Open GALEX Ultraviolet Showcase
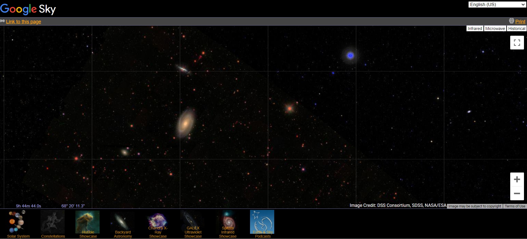The width and height of the screenshot is (527, 239). pos(193,224)
